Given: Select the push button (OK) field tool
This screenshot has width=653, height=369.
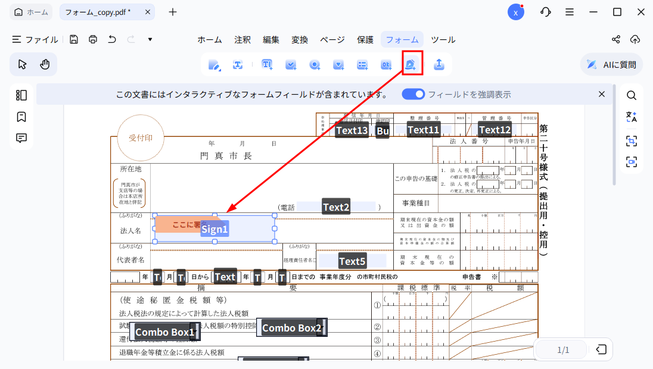Looking at the screenshot, I should pos(386,64).
